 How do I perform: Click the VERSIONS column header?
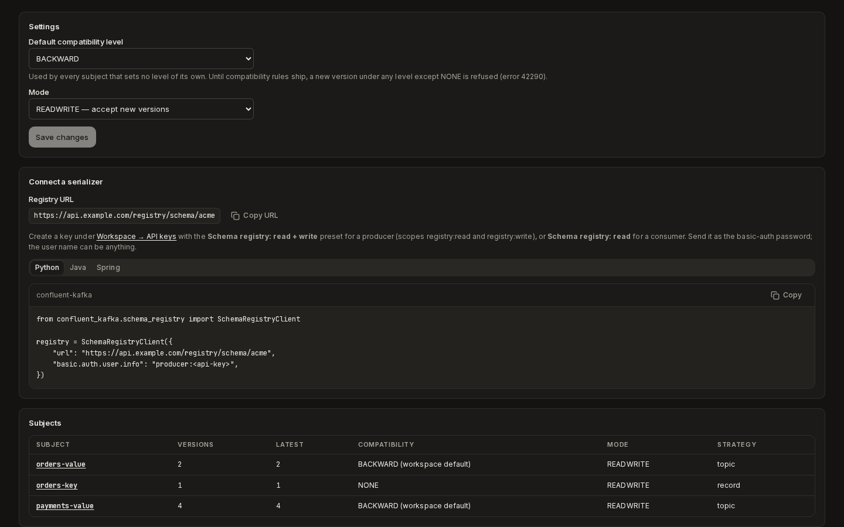(196, 445)
